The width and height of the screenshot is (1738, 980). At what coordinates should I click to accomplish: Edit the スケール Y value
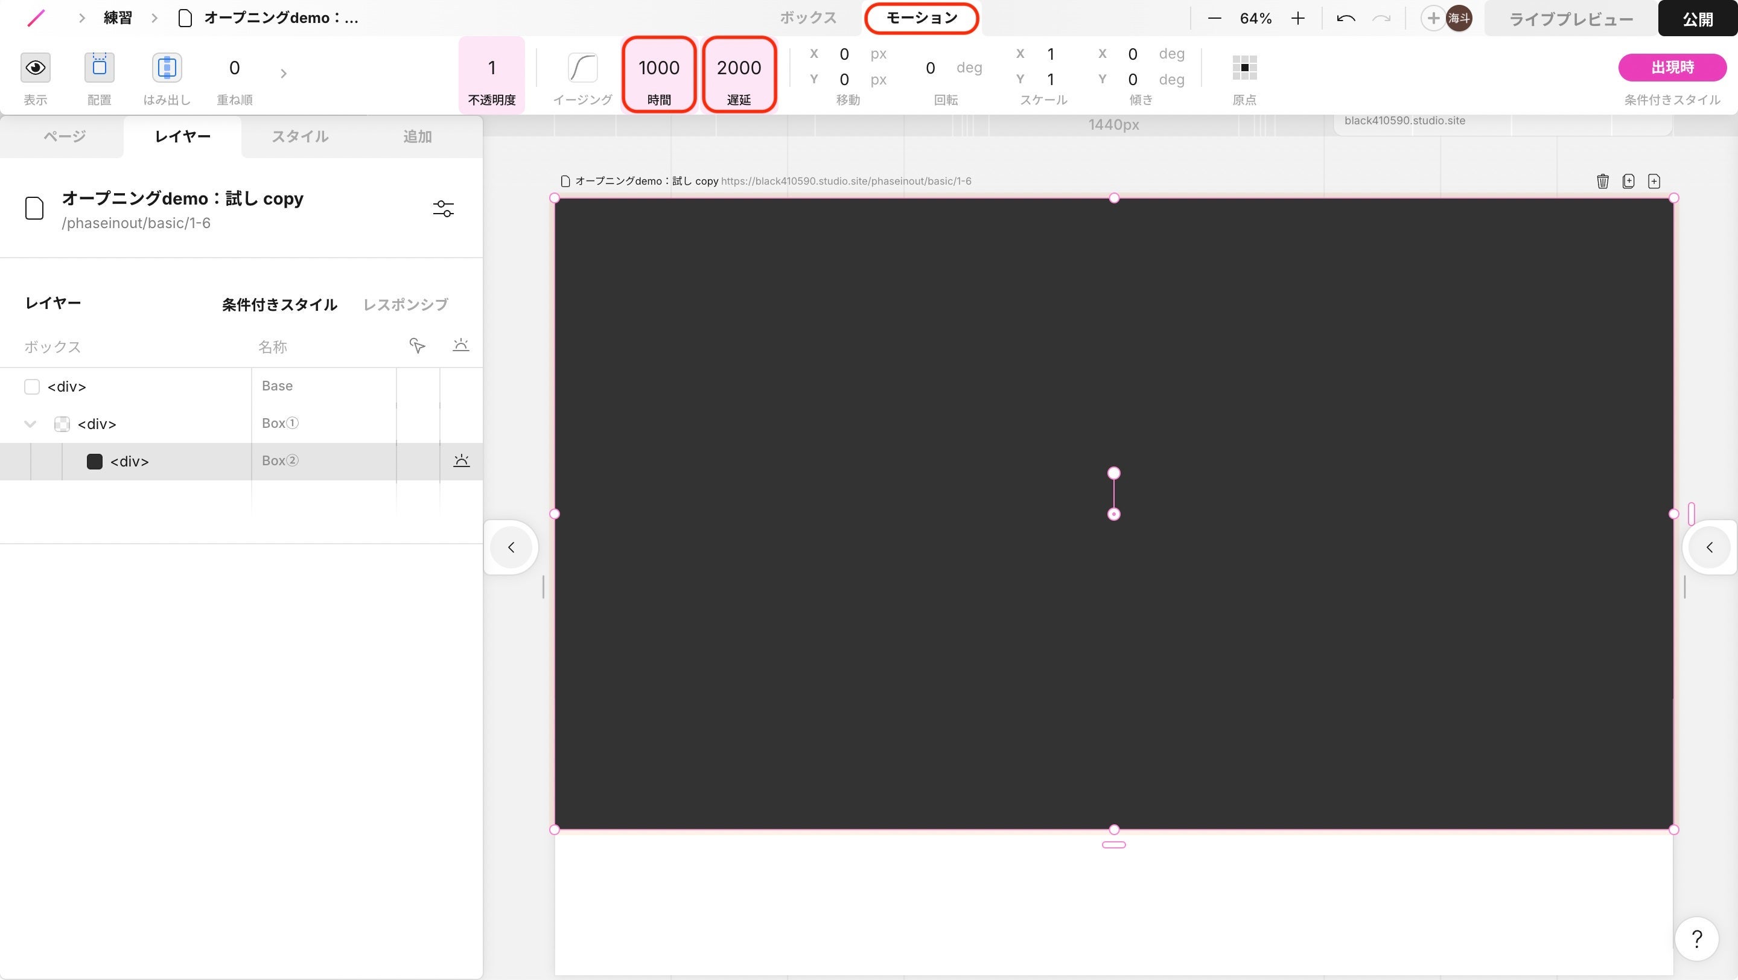(x=1051, y=80)
